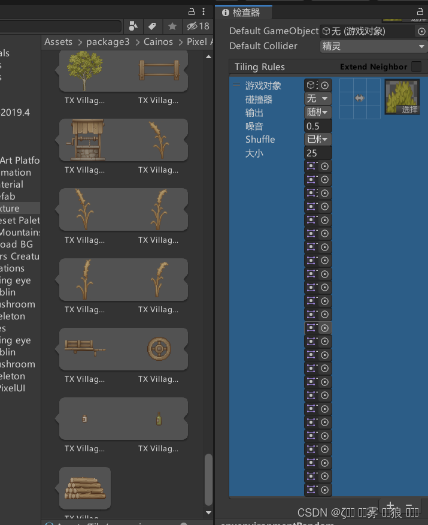428x525 pixels.
Task: Click the 大小 size field showing 25
Action: [x=318, y=153]
